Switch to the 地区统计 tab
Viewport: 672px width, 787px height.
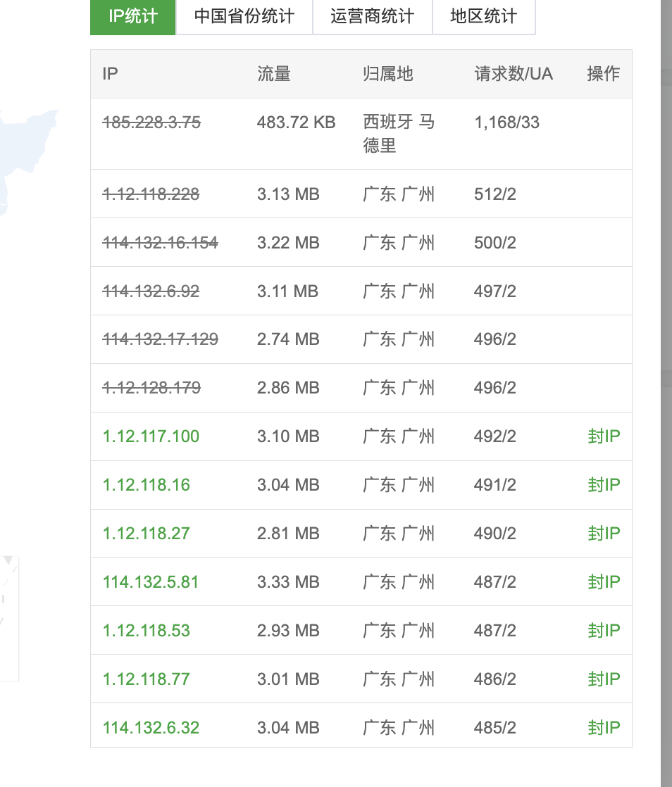(x=484, y=17)
